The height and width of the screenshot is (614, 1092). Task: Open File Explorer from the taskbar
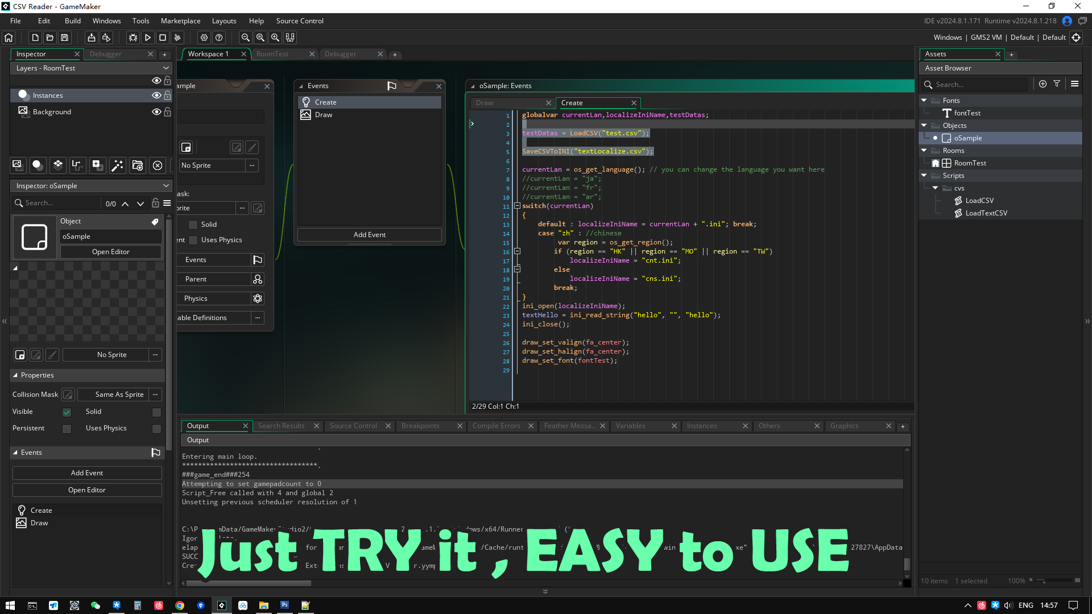click(x=263, y=605)
